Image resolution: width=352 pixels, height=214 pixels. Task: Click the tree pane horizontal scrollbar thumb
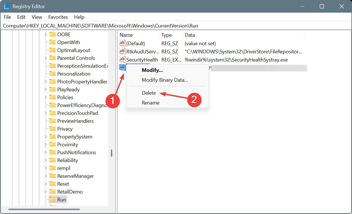click(44, 209)
